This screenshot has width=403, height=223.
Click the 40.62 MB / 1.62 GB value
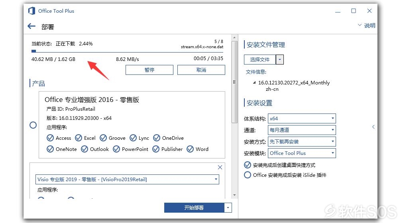pyautogui.click(x=53, y=59)
